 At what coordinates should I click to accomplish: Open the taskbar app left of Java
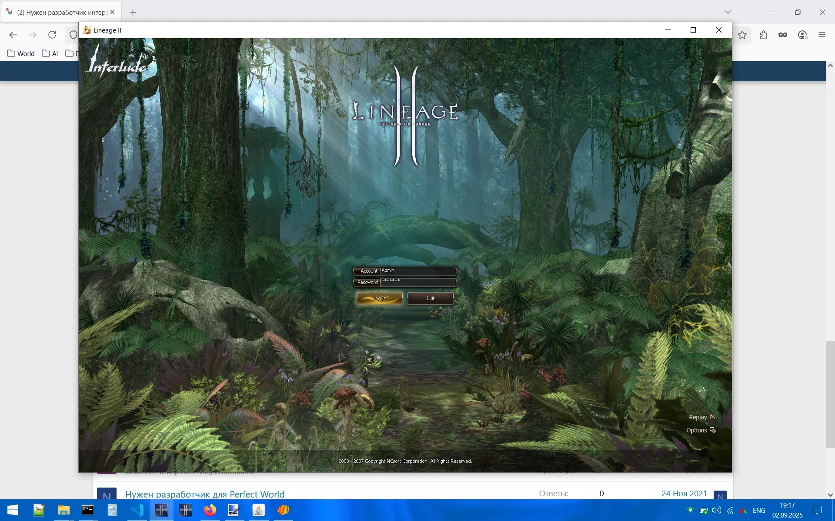(234, 510)
